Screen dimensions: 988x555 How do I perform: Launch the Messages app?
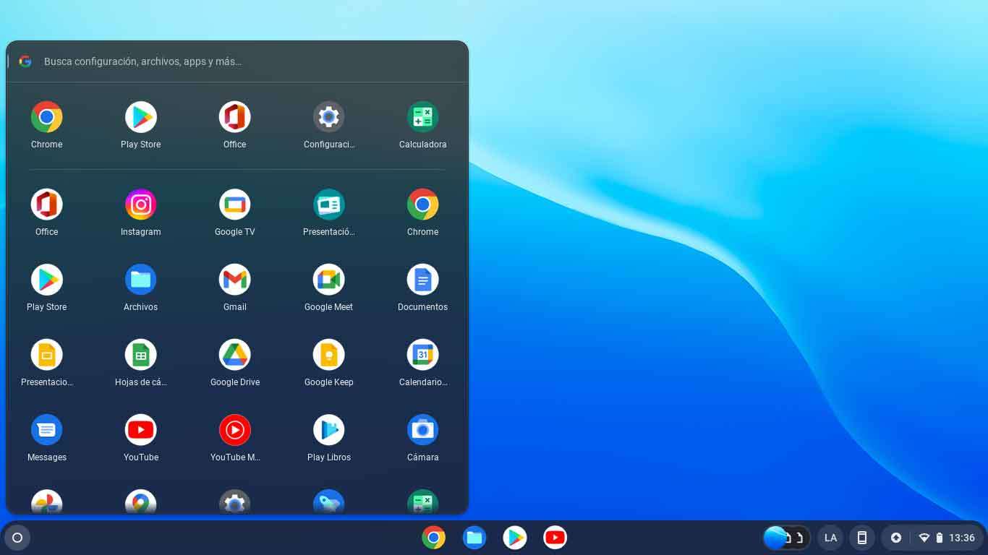coord(46,430)
